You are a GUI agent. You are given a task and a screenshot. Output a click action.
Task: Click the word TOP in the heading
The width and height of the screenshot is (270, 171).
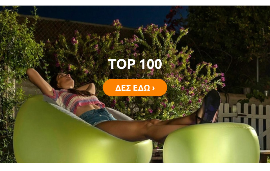tap(122, 64)
